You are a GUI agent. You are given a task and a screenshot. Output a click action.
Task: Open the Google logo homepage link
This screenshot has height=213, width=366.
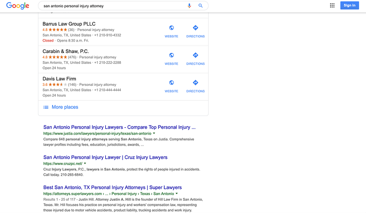(x=18, y=5)
